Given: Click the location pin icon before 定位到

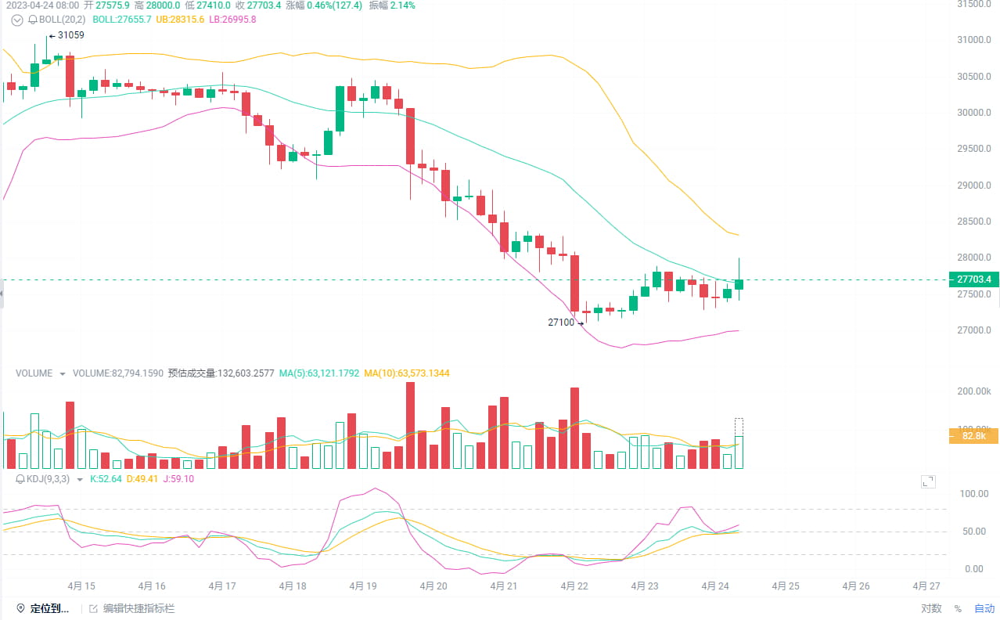Looking at the screenshot, I should (21, 608).
